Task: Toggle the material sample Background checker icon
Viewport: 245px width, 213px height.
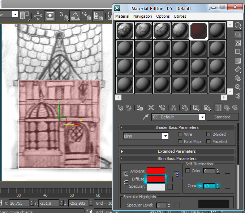Action: (238, 43)
